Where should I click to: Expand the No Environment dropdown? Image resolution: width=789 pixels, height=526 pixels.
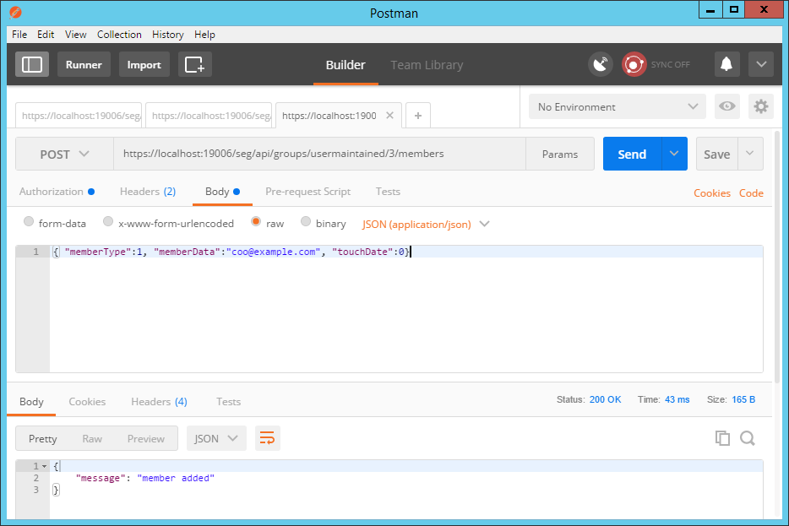click(x=617, y=107)
